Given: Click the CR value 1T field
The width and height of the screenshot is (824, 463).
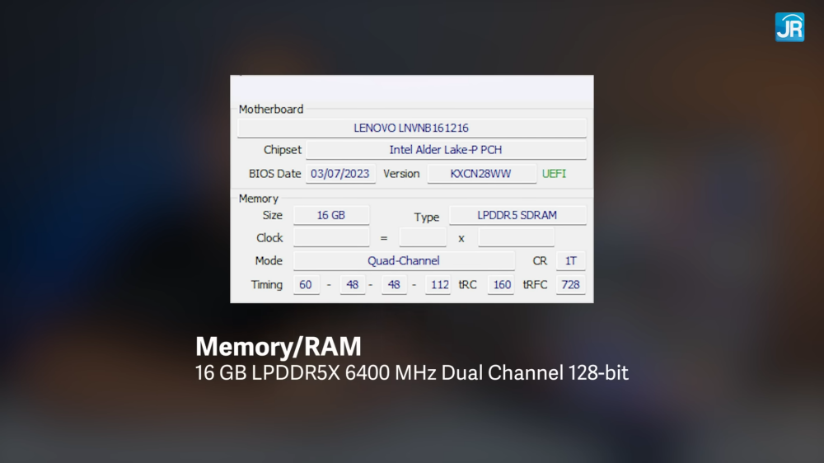Looking at the screenshot, I should click(571, 260).
